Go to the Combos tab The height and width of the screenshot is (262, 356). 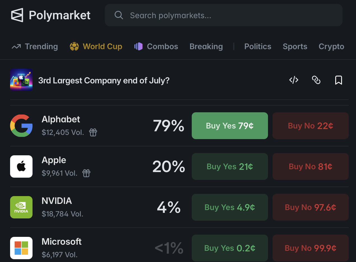[x=156, y=46]
